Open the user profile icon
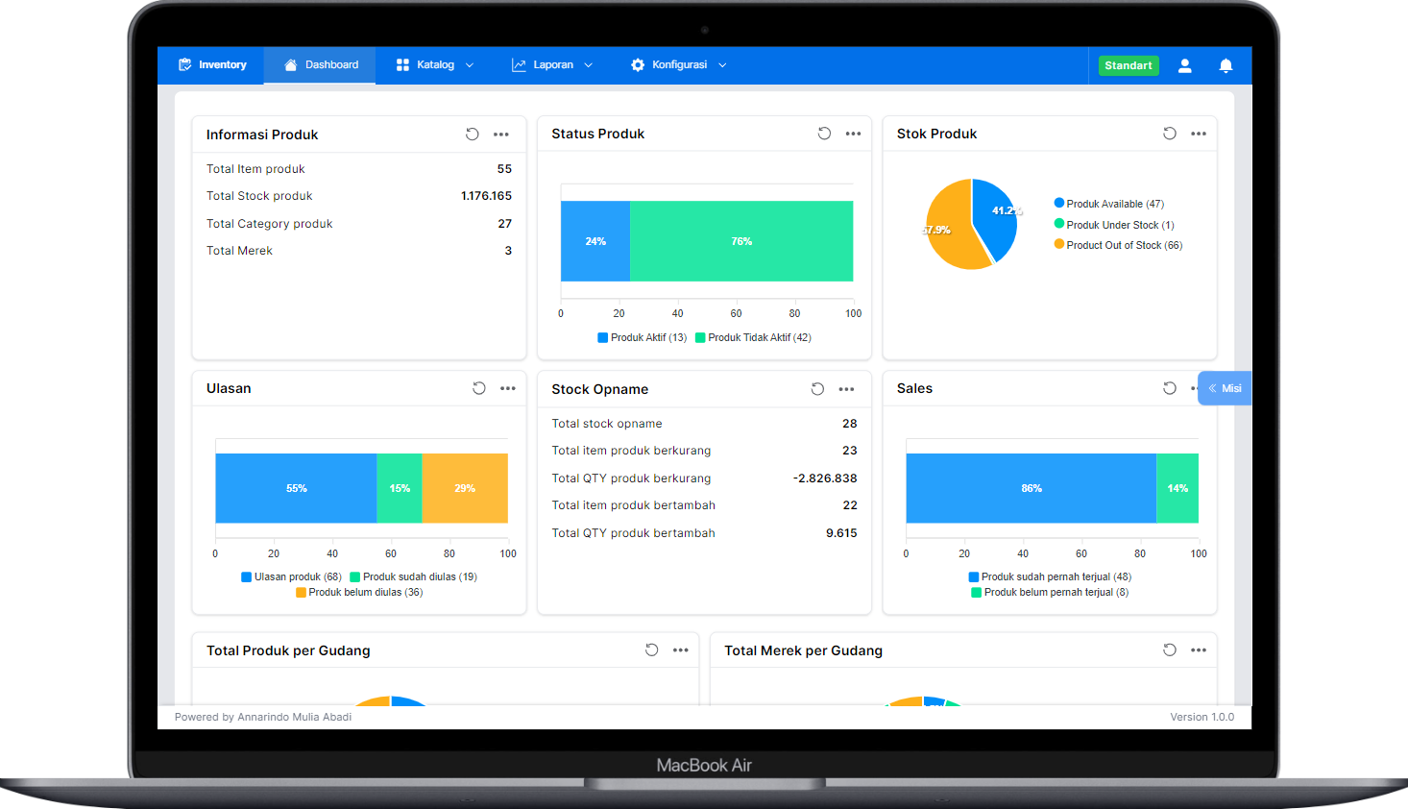This screenshot has width=1408, height=809. point(1184,65)
